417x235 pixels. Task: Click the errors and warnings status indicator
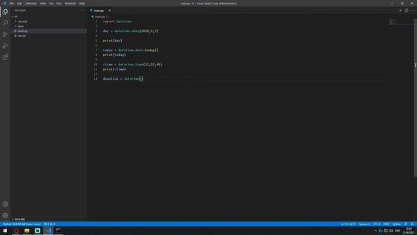tap(50, 224)
